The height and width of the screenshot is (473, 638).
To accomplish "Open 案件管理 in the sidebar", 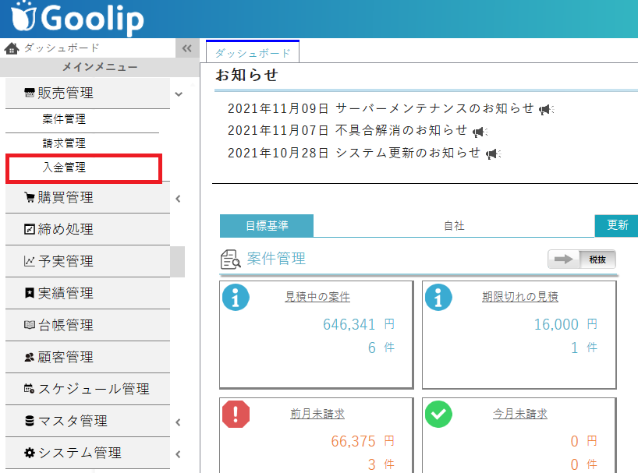I will click(x=82, y=119).
